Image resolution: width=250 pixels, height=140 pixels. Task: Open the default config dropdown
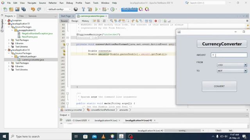[59, 9]
